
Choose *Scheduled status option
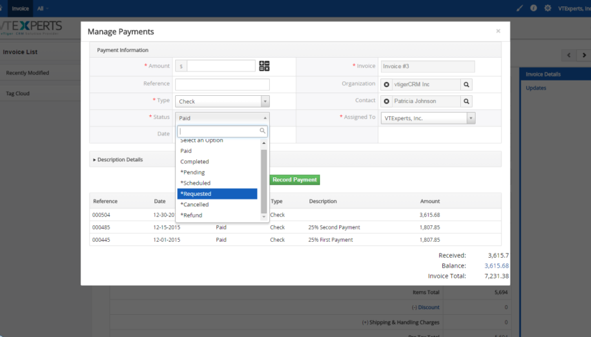[x=218, y=183]
